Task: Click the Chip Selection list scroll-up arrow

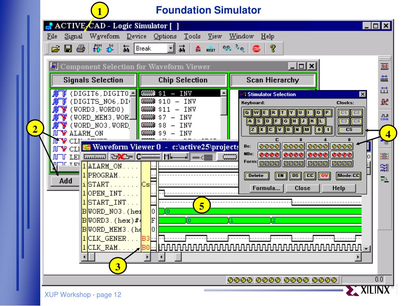Action: pyautogui.click(x=224, y=92)
